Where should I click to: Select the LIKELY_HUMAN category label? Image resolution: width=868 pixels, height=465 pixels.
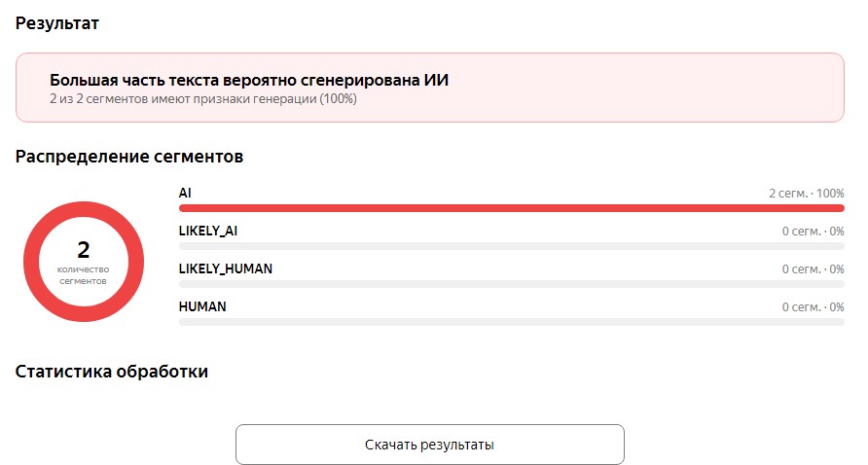coord(226,268)
